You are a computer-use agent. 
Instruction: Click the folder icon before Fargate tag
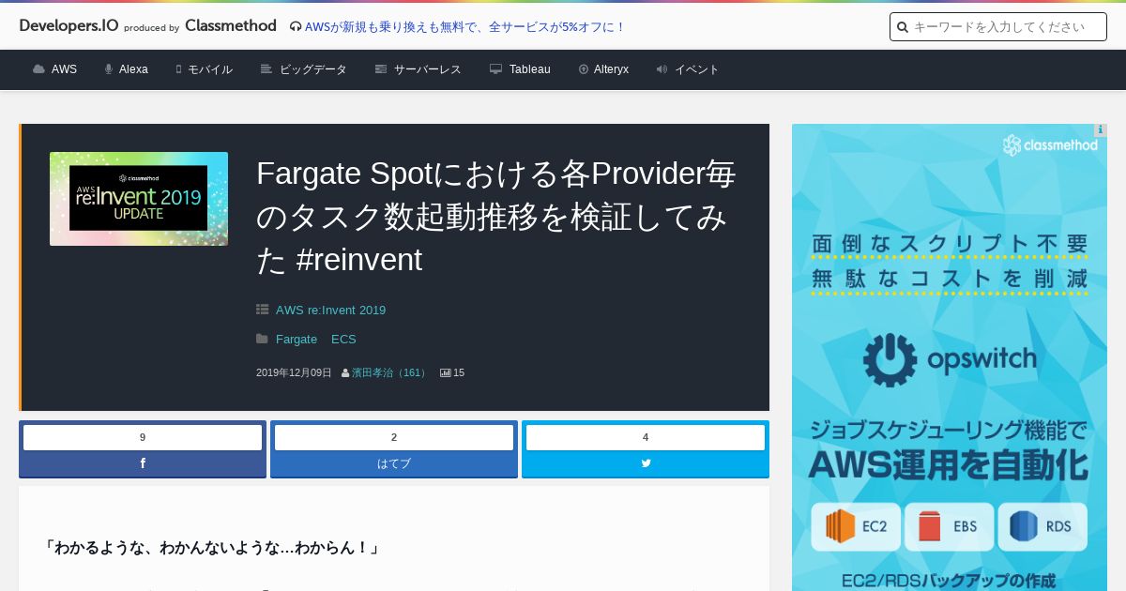coord(263,339)
